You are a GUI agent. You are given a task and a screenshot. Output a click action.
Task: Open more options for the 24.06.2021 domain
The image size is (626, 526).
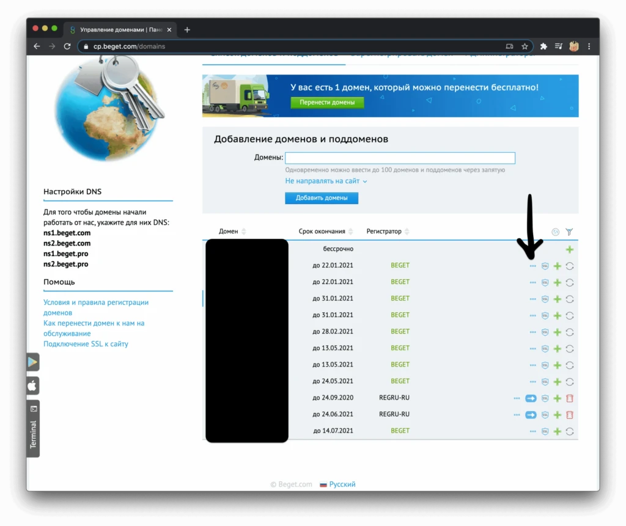click(x=517, y=415)
